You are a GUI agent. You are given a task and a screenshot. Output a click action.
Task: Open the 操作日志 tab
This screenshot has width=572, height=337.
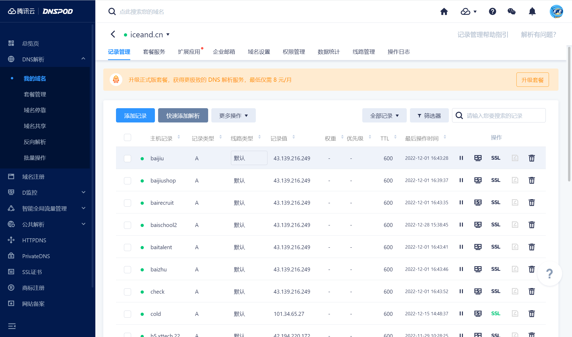tap(399, 52)
